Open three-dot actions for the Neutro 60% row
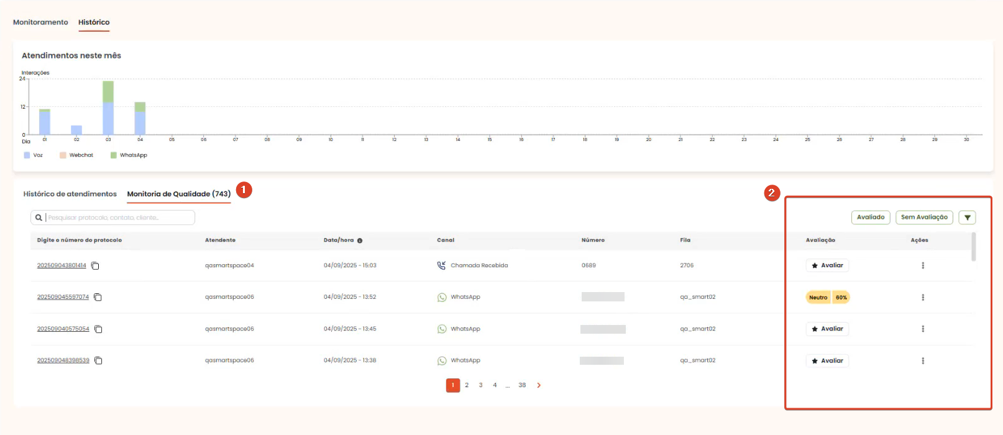 coord(923,298)
